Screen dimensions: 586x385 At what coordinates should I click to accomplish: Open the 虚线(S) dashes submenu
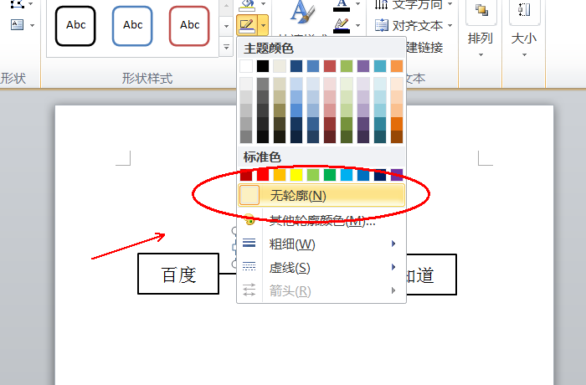tap(321, 268)
